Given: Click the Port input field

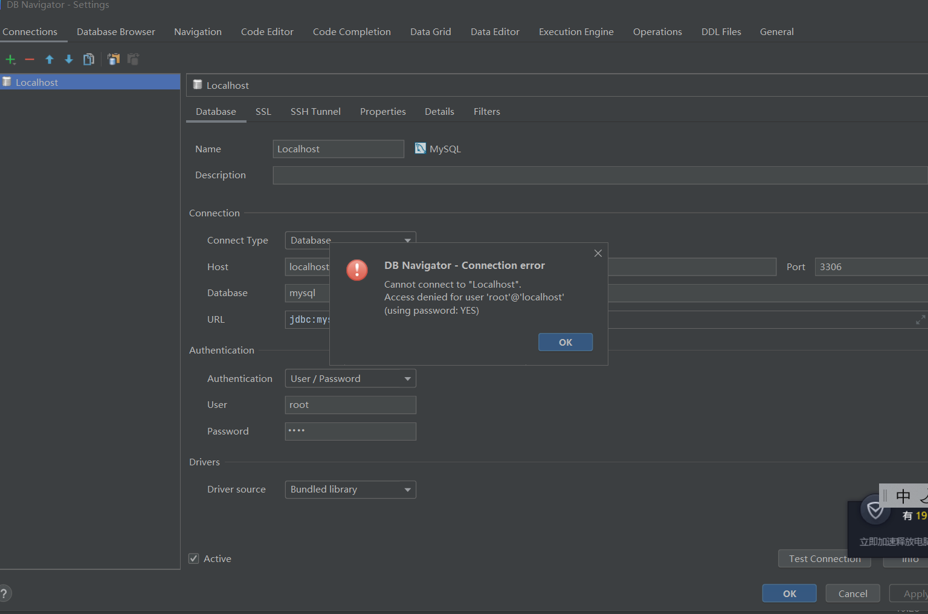Looking at the screenshot, I should click(x=870, y=267).
